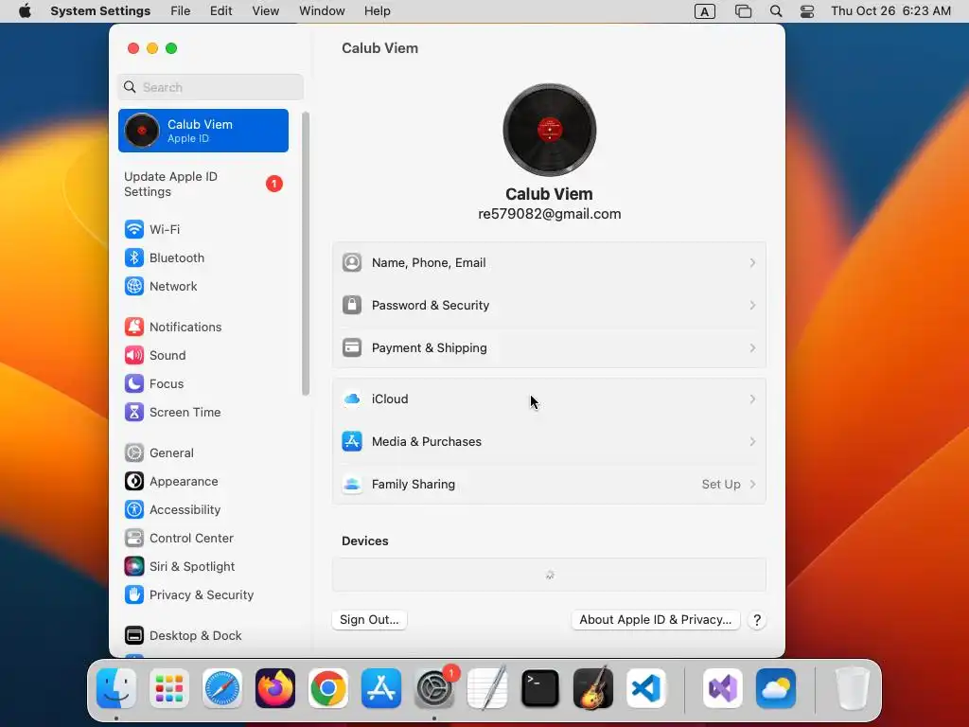The image size is (969, 727).
Task: Open Payment & Shipping row
Action: point(549,348)
